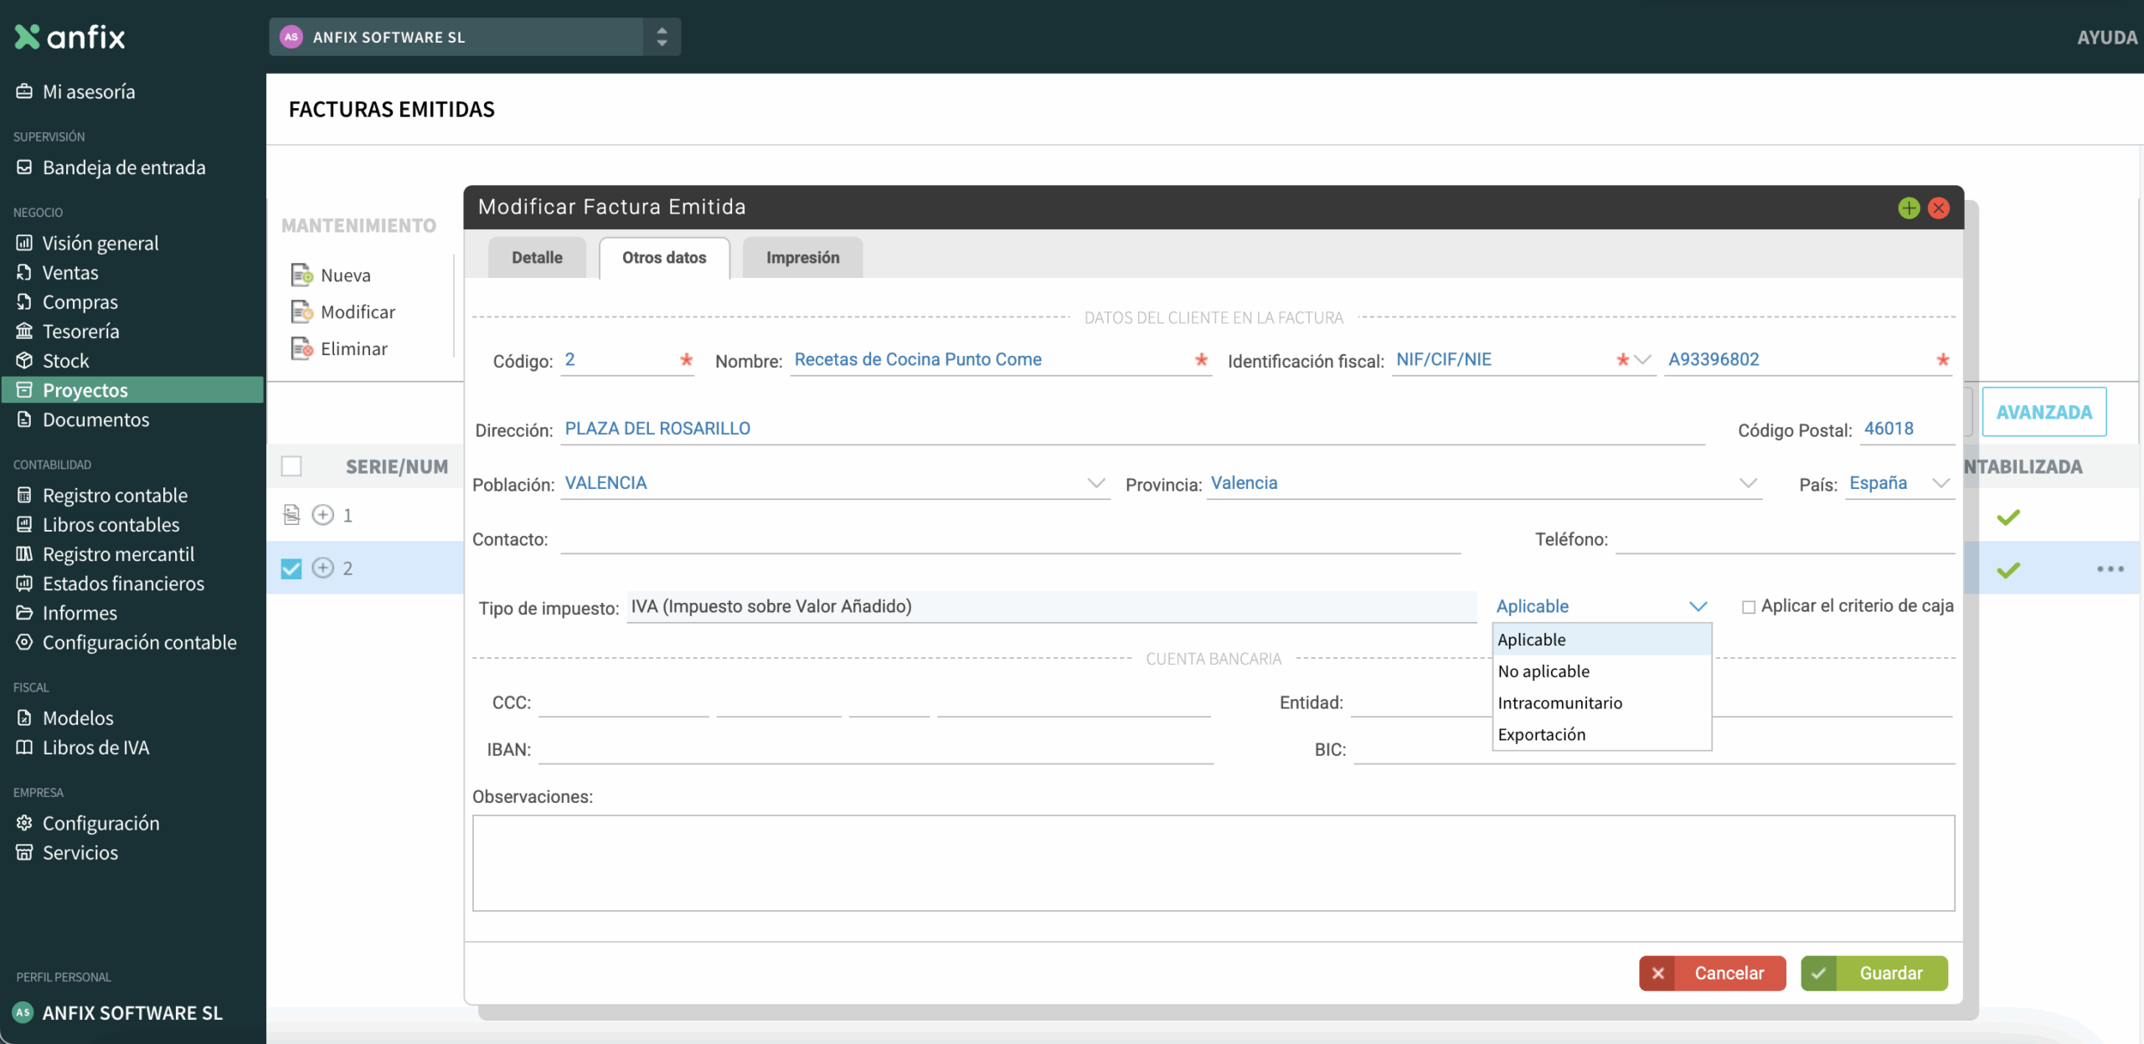The image size is (2144, 1044).
Task: Switch to the Detalle tab
Action: [x=537, y=258]
